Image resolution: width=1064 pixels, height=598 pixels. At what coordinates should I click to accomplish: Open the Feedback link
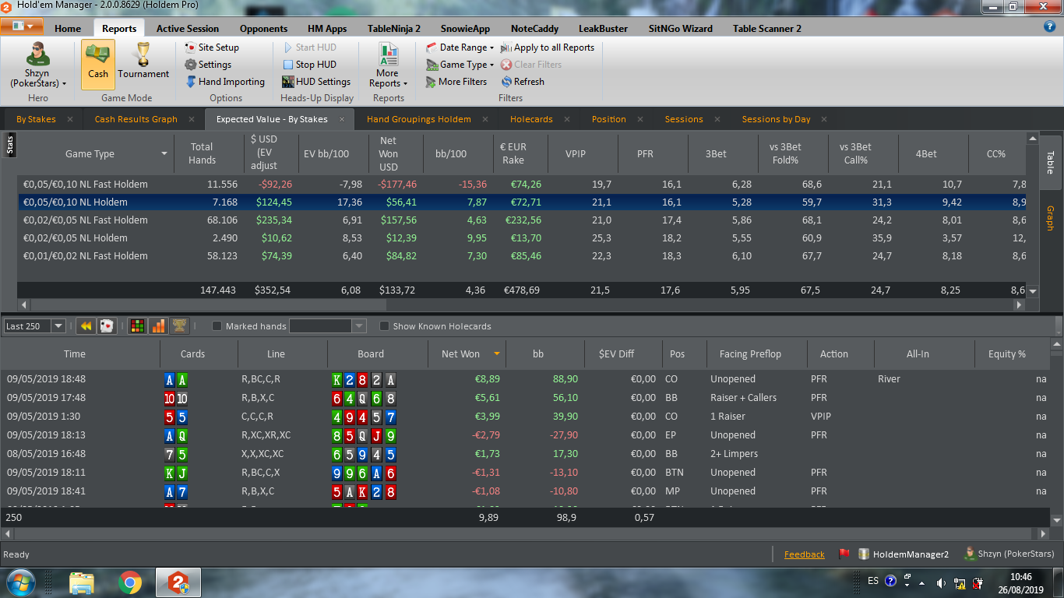coord(805,554)
